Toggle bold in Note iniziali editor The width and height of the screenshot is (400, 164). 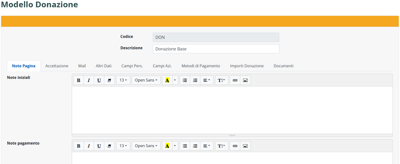click(78, 80)
